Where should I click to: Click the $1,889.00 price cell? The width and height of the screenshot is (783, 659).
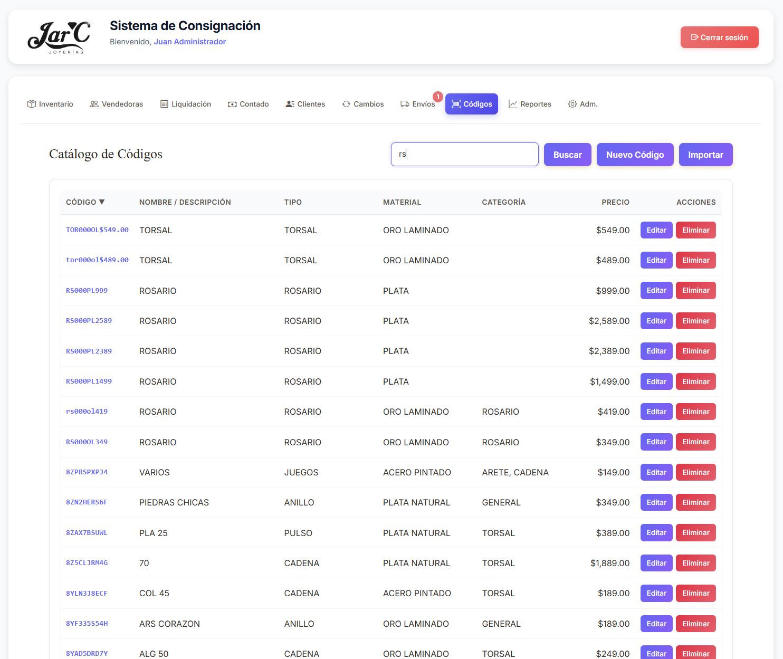(610, 563)
